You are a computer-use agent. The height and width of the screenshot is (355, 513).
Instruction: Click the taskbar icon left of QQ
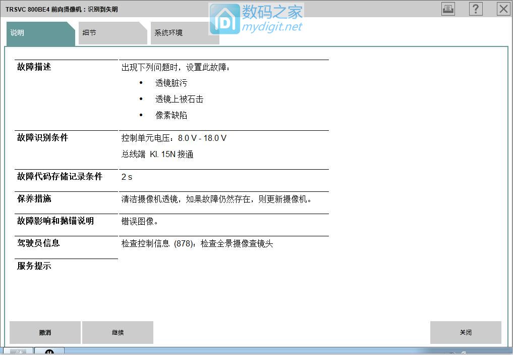click(x=18, y=352)
